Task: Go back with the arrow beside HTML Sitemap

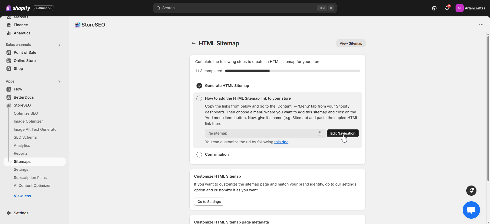Action: pos(193,43)
